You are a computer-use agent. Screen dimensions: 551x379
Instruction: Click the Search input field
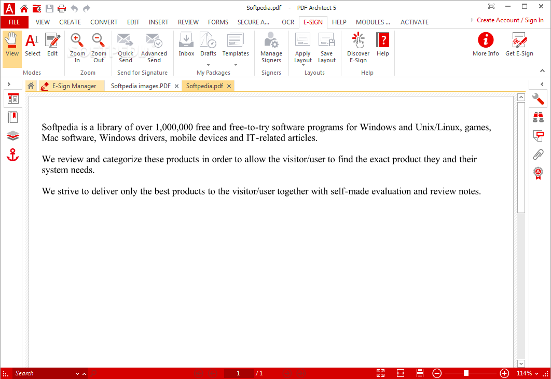[x=44, y=373]
